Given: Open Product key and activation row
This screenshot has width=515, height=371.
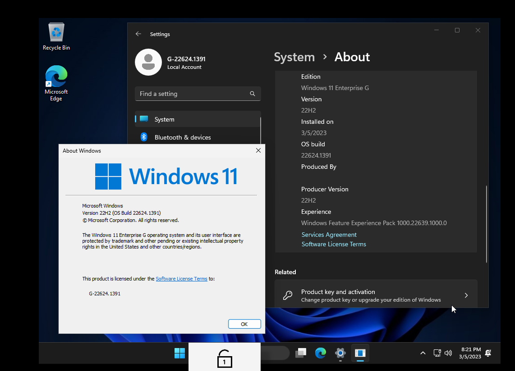Looking at the screenshot, I should point(376,294).
